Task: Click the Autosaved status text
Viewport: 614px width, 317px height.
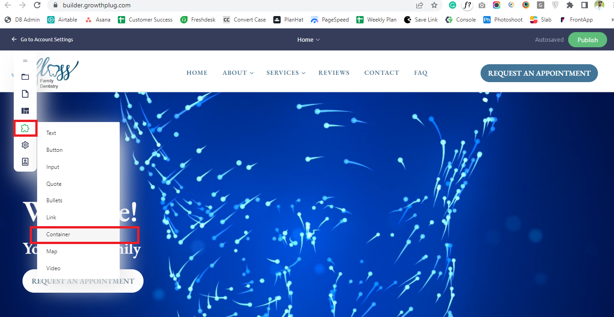Action: click(x=549, y=39)
